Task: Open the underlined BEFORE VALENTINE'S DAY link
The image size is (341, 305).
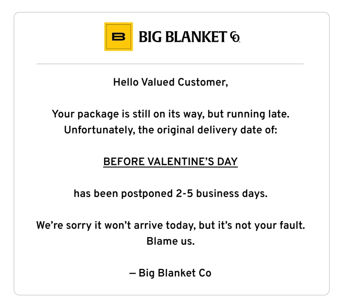Action: pos(170,162)
